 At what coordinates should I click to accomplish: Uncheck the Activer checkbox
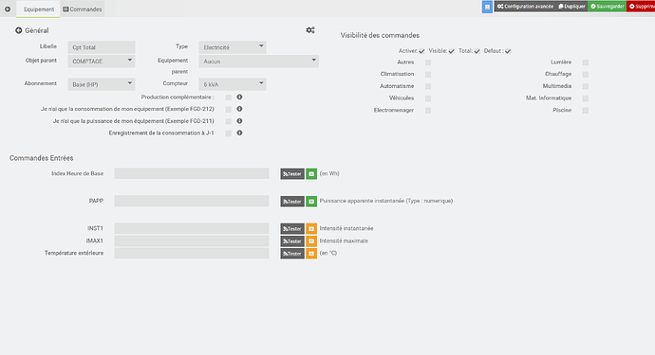coord(421,51)
